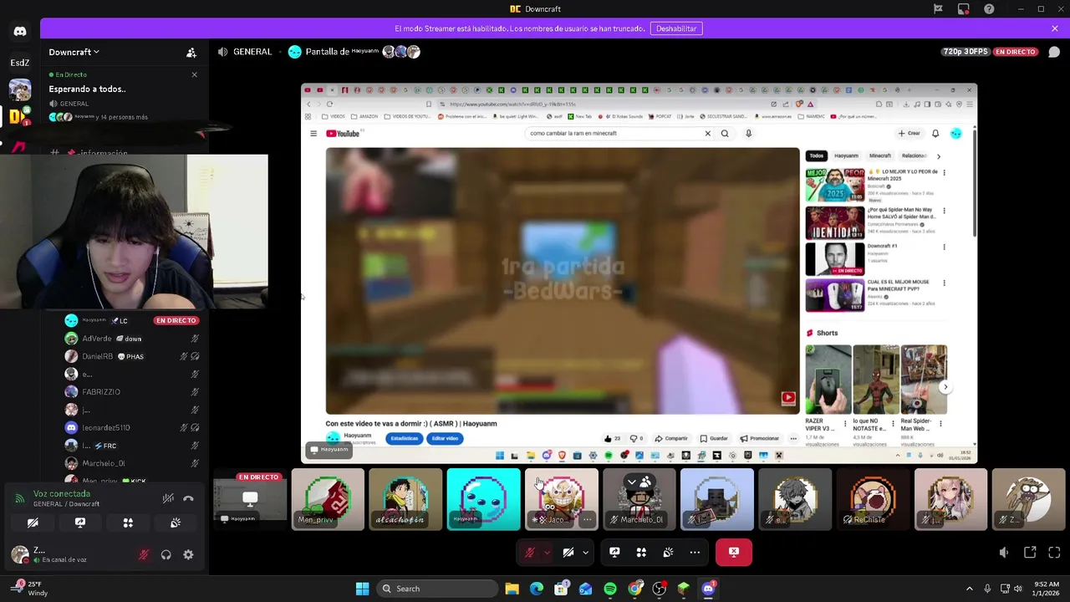Open Spotify from the taskbar

point(610,589)
